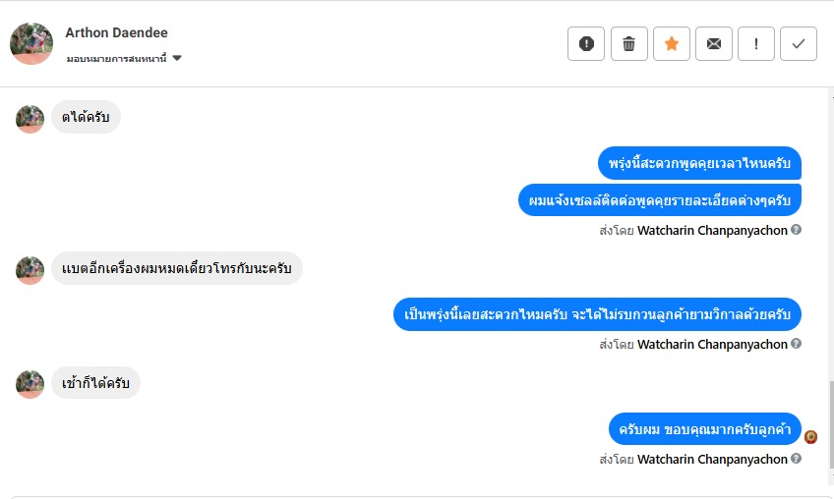This screenshot has width=834, height=499.
Task: Mark conversation unread with the envelope icon
Action: pyautogui.click(x=714, y=43)
